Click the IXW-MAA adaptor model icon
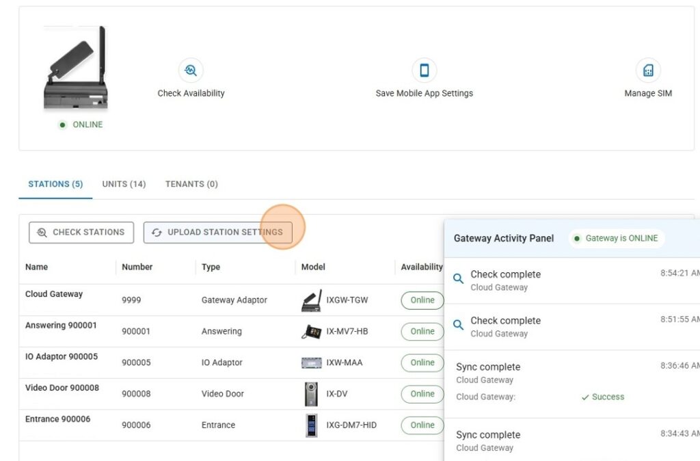 pyautogui.click(x=312, y=363)
